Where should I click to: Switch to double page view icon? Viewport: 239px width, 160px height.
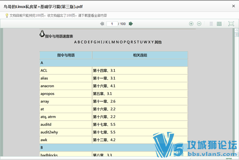click(x=219, y=24)
